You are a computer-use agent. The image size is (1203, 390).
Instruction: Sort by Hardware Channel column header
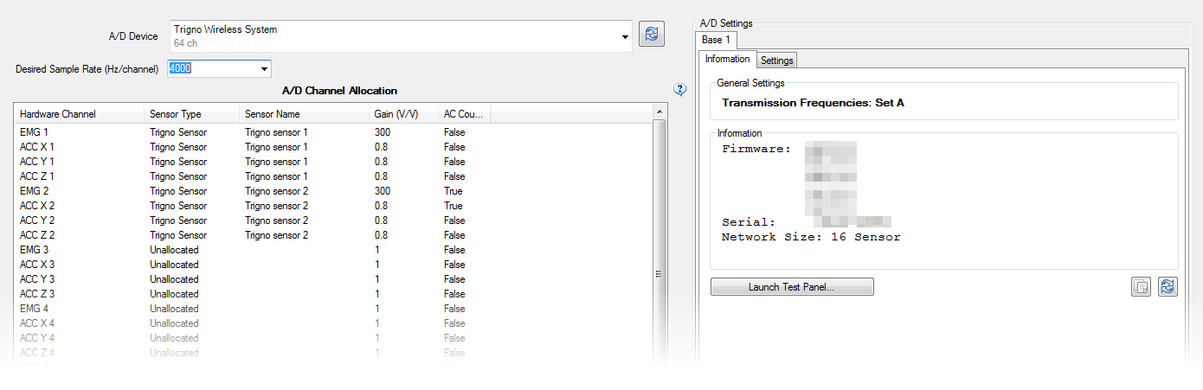pos(79,114)
